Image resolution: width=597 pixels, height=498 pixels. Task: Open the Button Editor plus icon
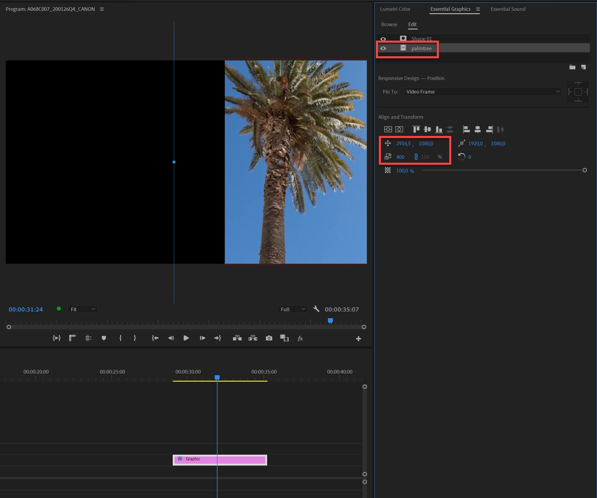pyautogui.click(x=358, y=339)
